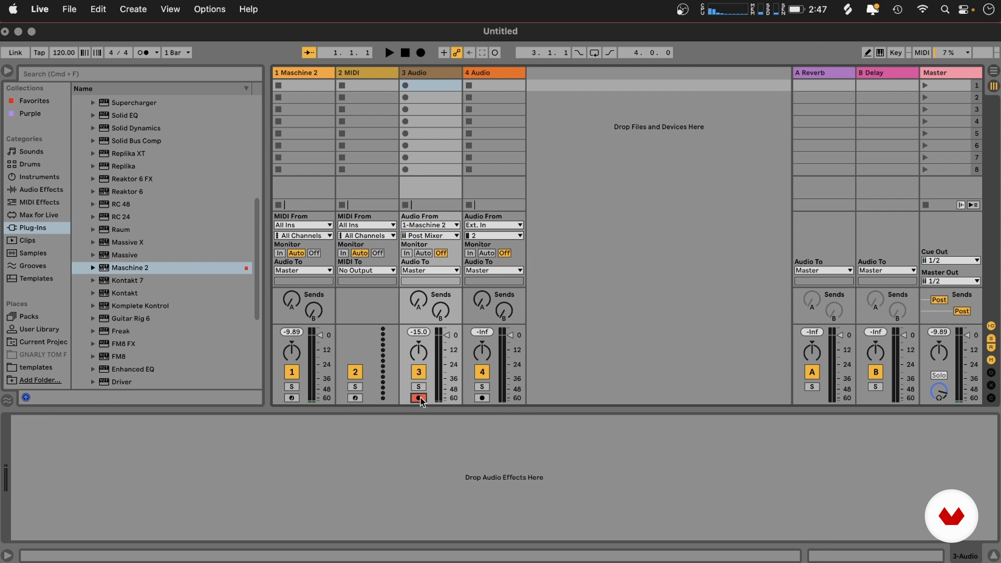The height and width of the screenshot is (563, 1001).
Task: Toggle Draw Mode pencil icon
Action: (867, 52)
